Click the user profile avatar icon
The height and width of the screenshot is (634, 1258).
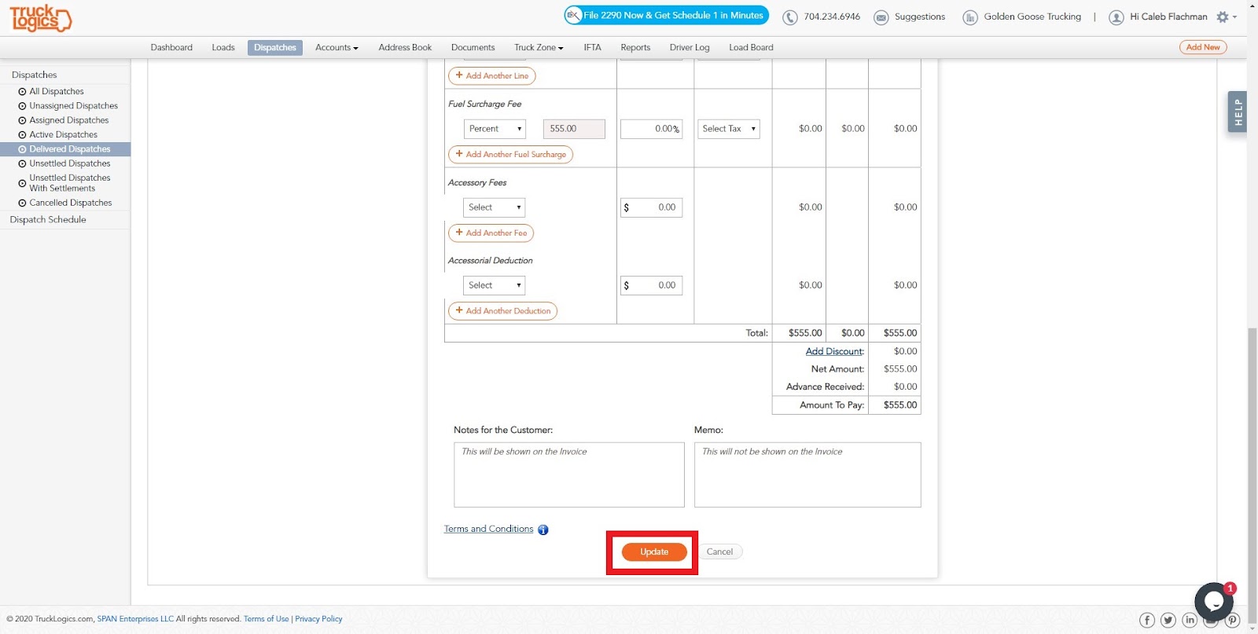point(1116,17)
